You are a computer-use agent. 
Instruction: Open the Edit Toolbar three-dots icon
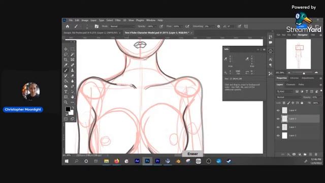tap(72, 102)
